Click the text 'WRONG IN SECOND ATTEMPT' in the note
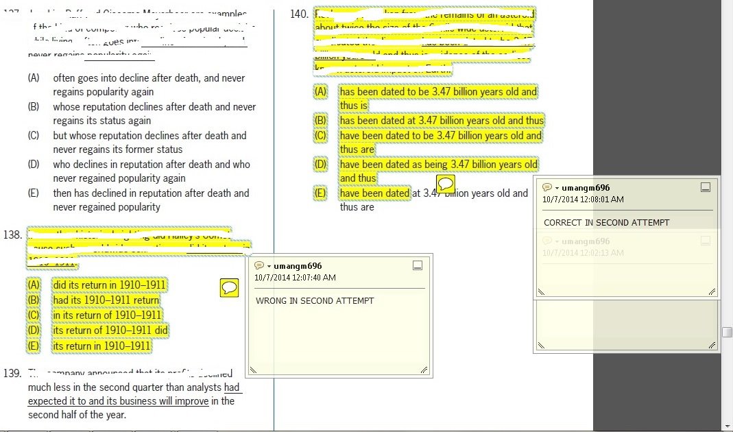This screenshot has height=432, width=733. pyautogui.click(x=315, y=300)
